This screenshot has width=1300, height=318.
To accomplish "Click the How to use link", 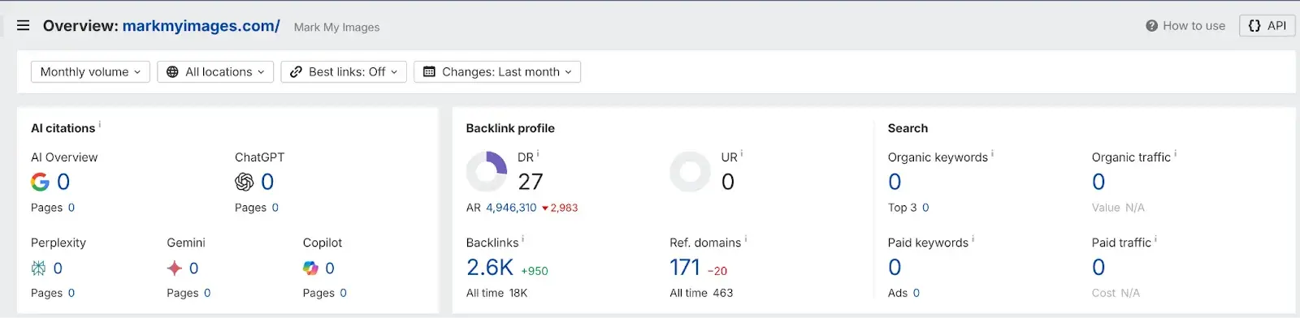I will click(1194, 26).
